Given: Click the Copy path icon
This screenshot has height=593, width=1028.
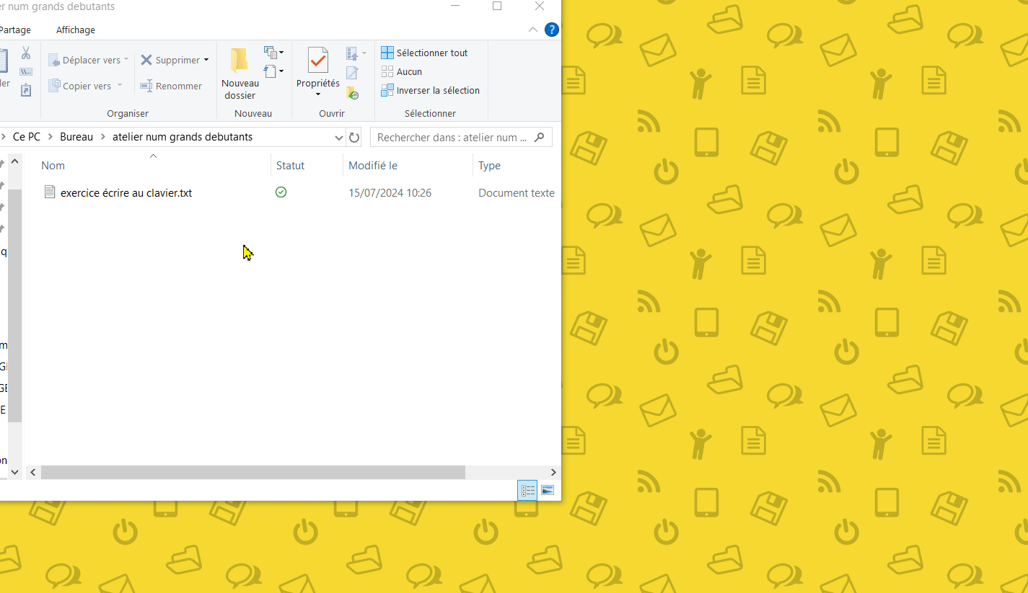Looking at the screenshot, I should [x=26, y=72].
